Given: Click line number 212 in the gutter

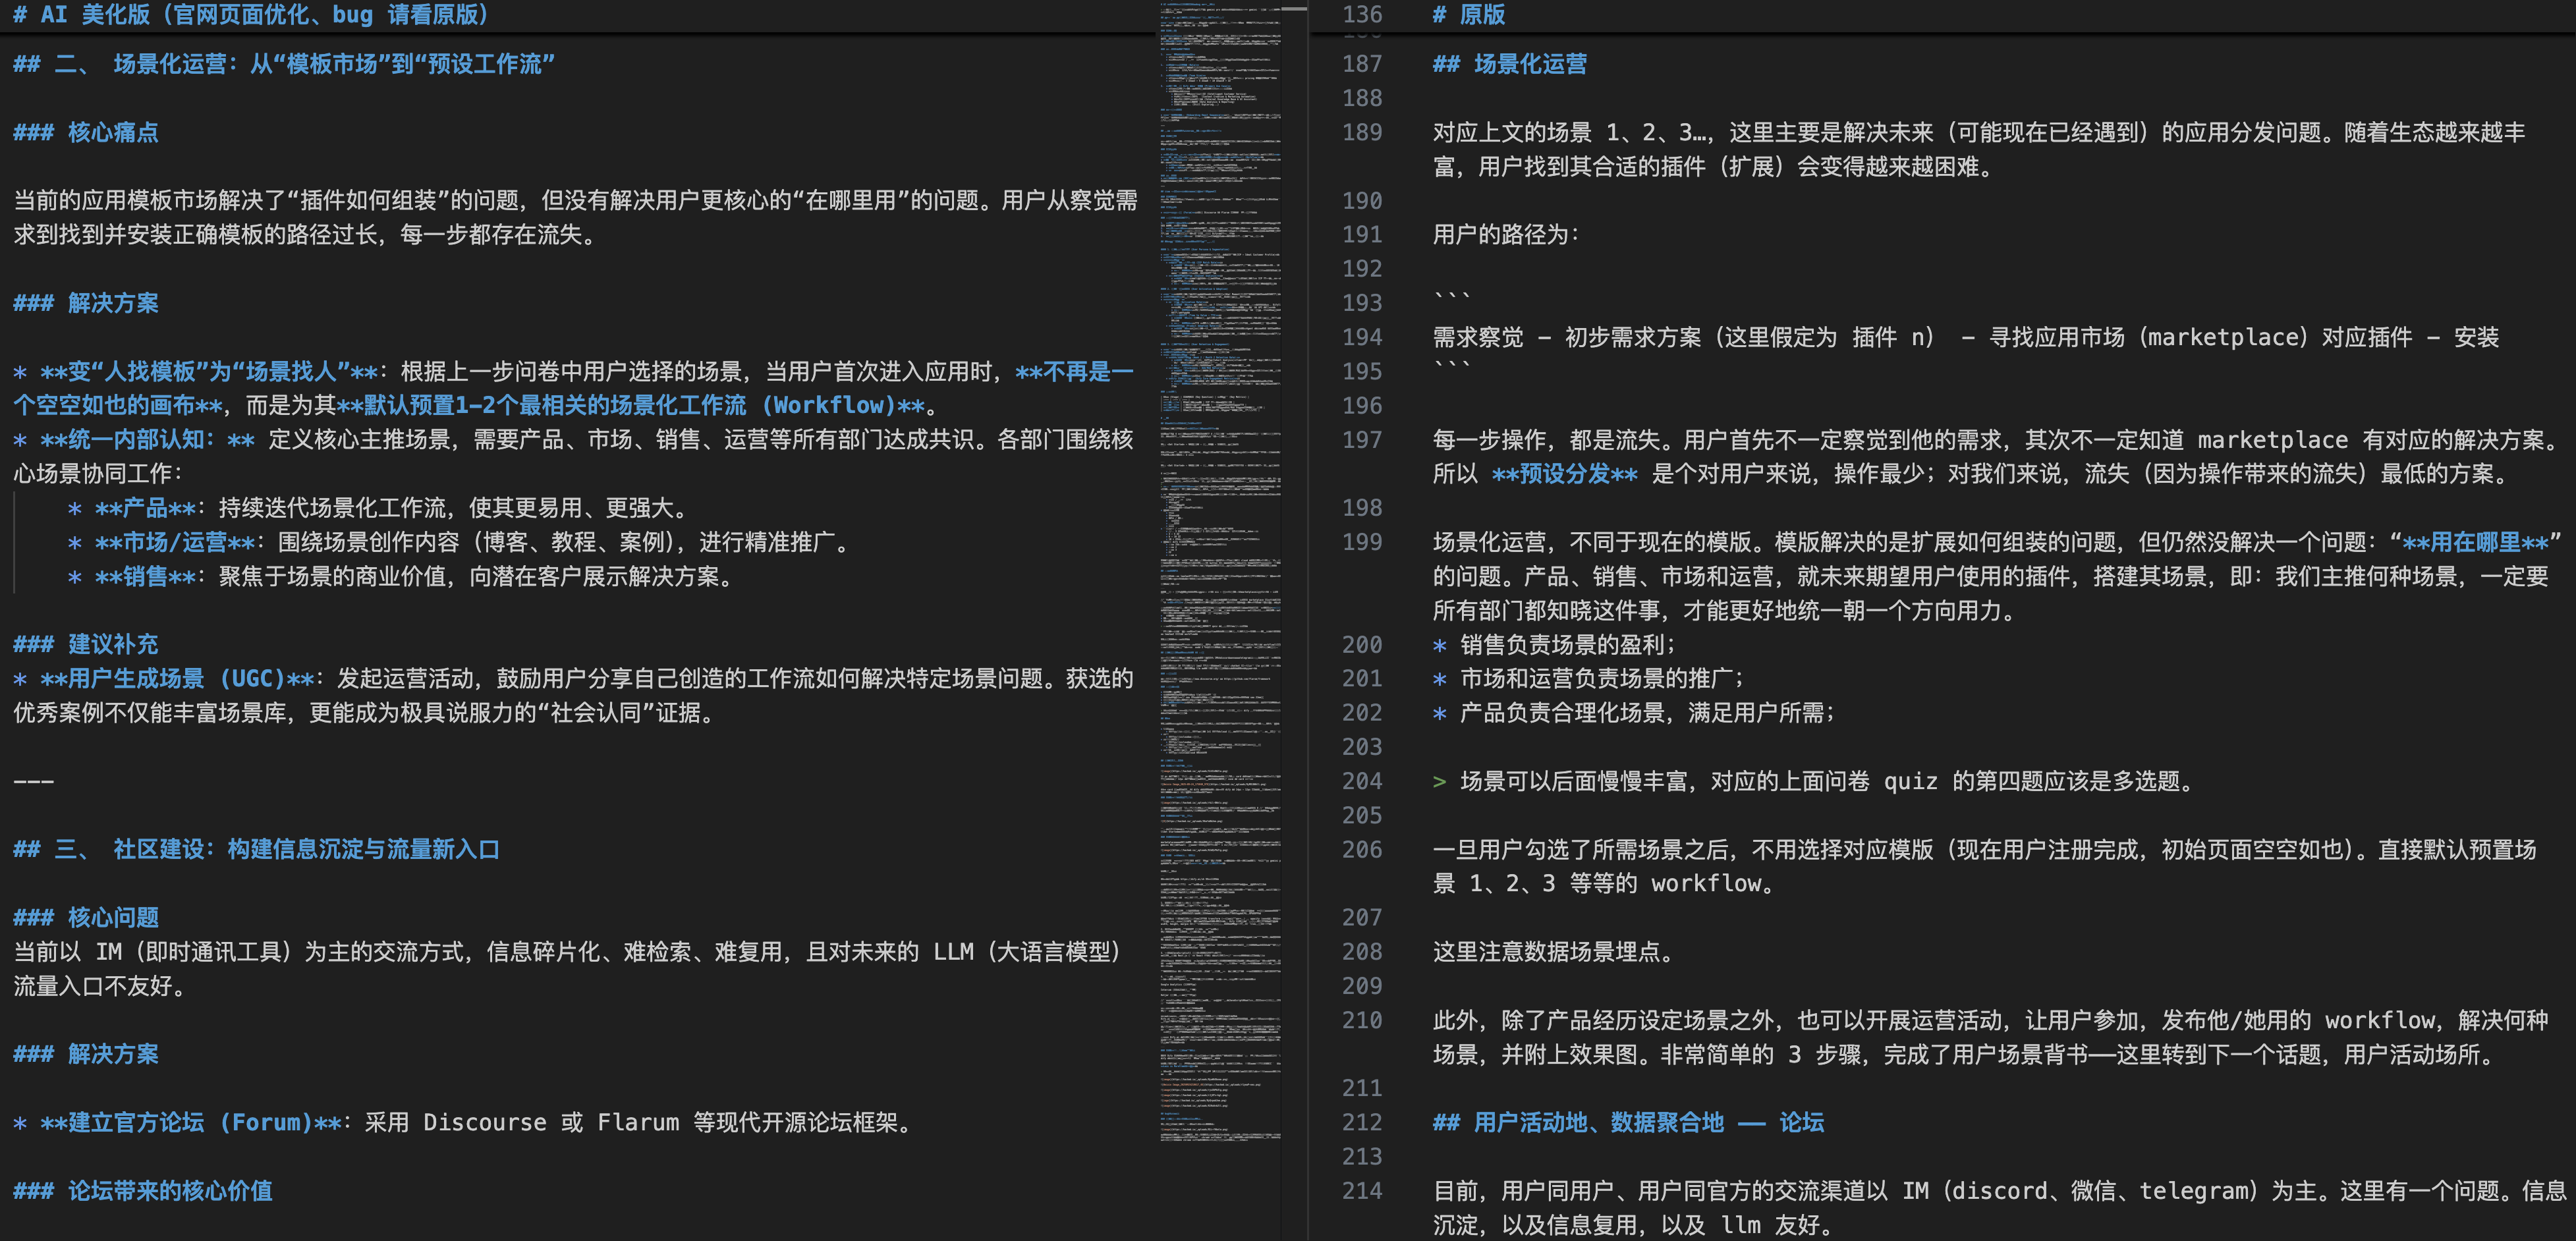Looking at the screenshot, I should click(1362, 1122).
